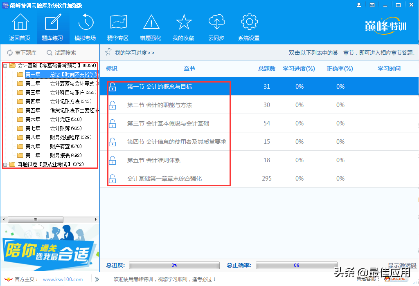Open the www.ksw100.com homepage link
The image size is (419, 286).
click(x=63, y=279)
